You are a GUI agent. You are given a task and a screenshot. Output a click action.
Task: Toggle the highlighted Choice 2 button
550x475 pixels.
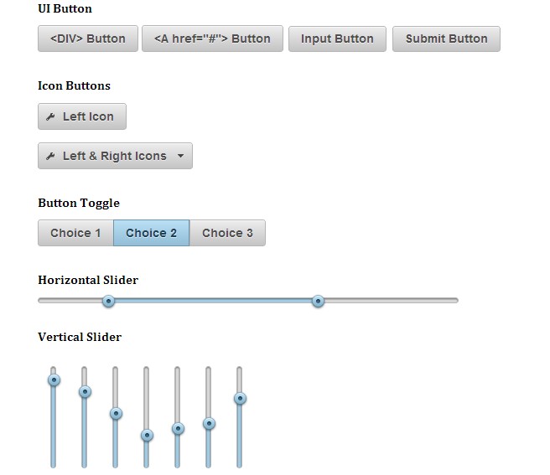click(x=152, y=233)
